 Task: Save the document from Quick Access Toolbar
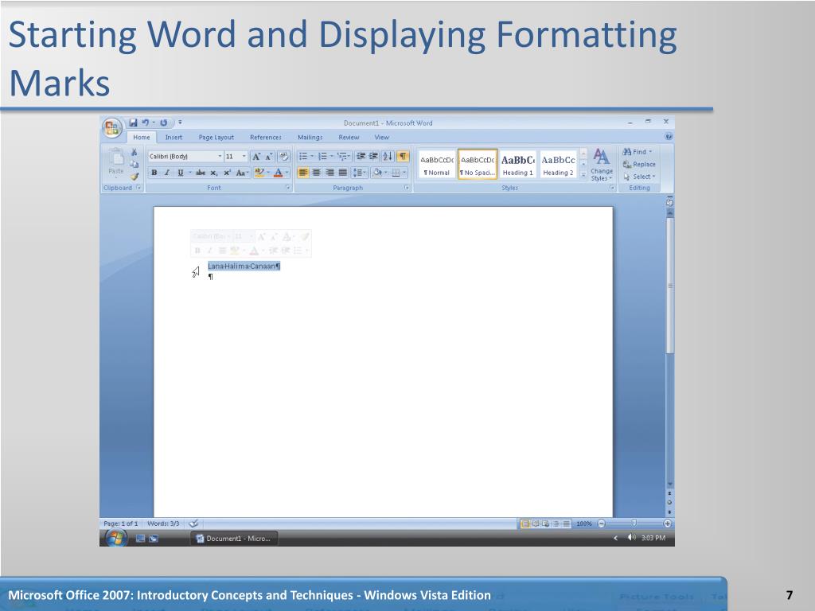[133, 123]
